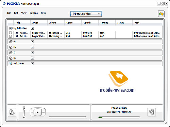Click the M4A format cell
Screen dimensions: 170x127
[x=102, y=33]
